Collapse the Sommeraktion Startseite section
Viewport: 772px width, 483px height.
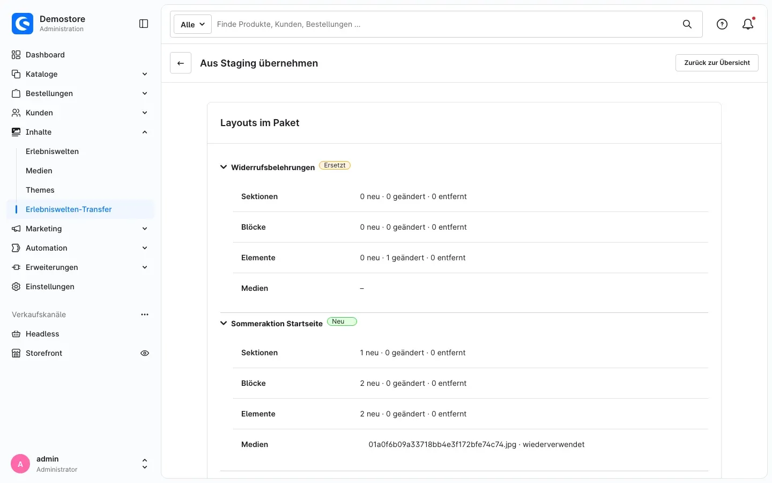point(224,323)
